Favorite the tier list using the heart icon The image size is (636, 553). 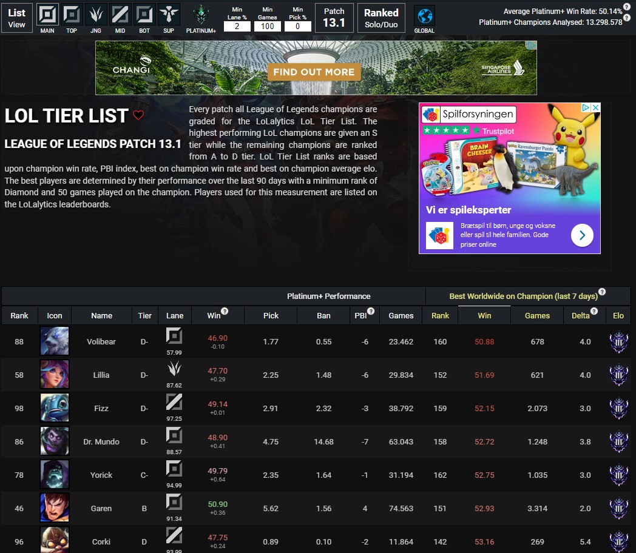[x=138, y=116]
